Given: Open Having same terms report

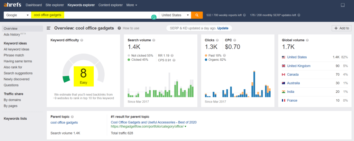Looking at the screenshot, I should tap(18, 61).
